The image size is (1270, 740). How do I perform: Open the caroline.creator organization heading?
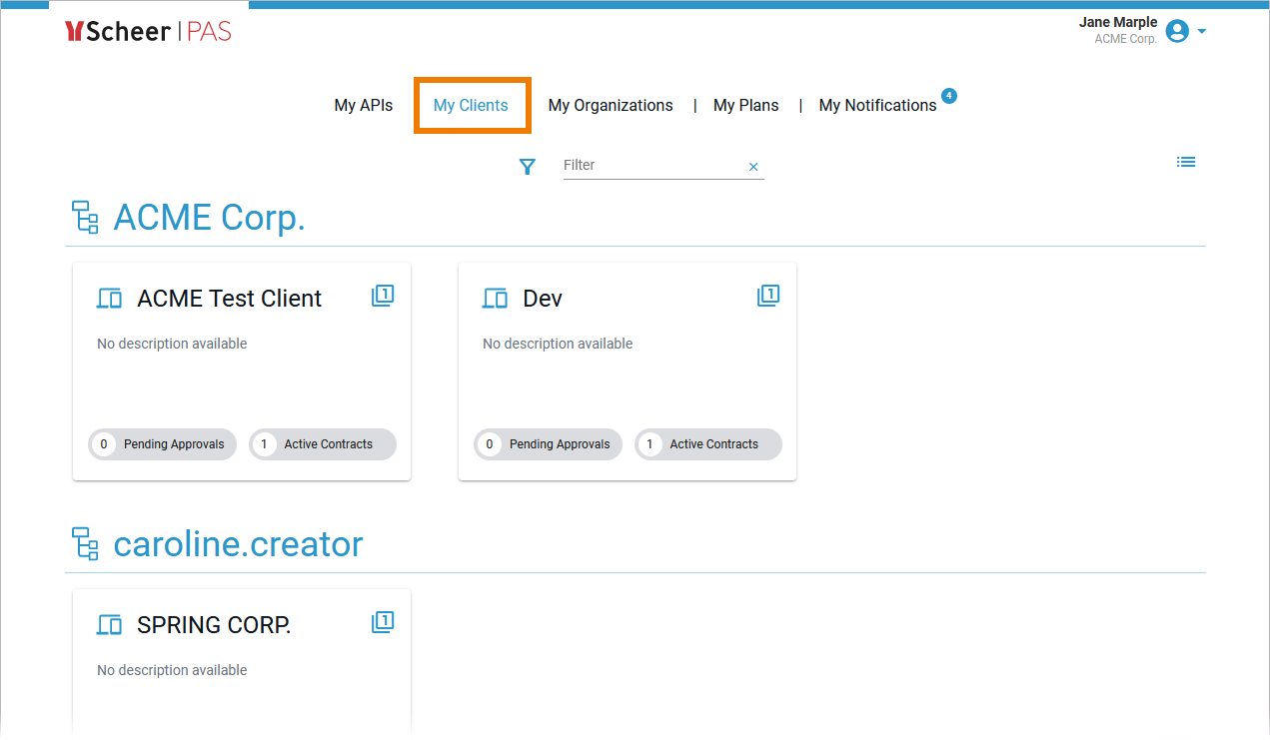(x=238, y=544)
